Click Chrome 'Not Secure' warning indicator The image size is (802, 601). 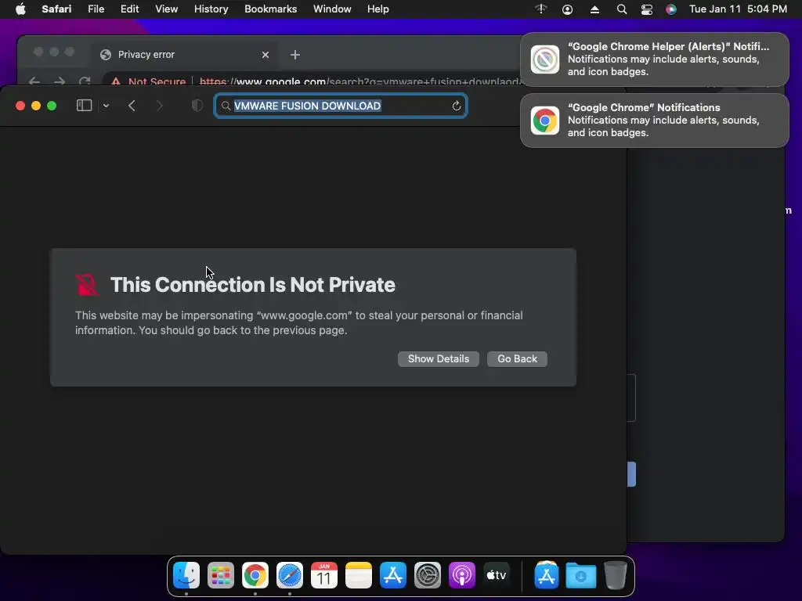point(148,81)
